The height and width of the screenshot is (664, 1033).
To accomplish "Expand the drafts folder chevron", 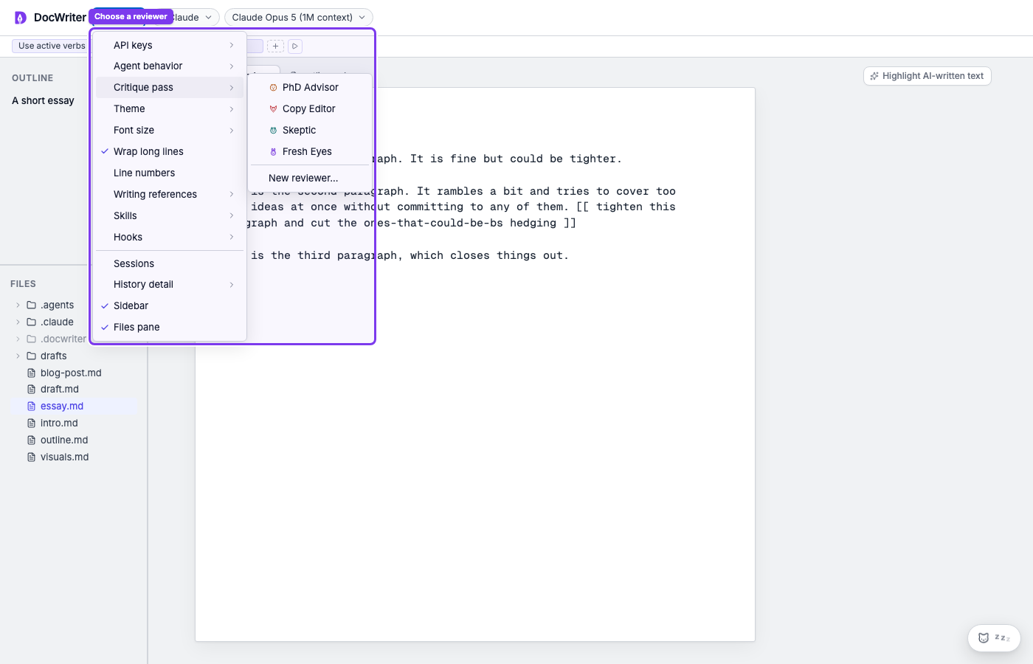I will (18, 356).
